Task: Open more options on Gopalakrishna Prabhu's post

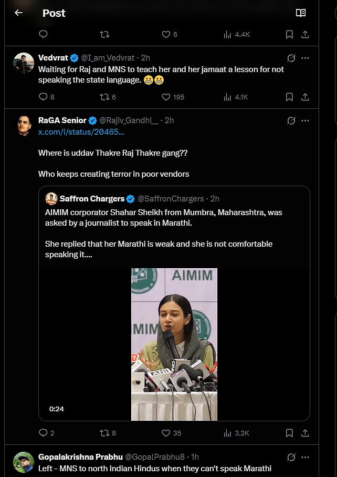Action: coord(305,457)
